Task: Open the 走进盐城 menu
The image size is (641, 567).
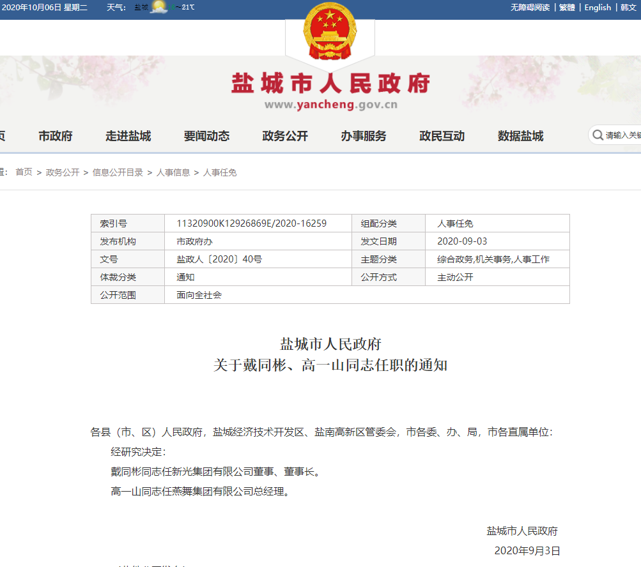Action: (128, 135)
